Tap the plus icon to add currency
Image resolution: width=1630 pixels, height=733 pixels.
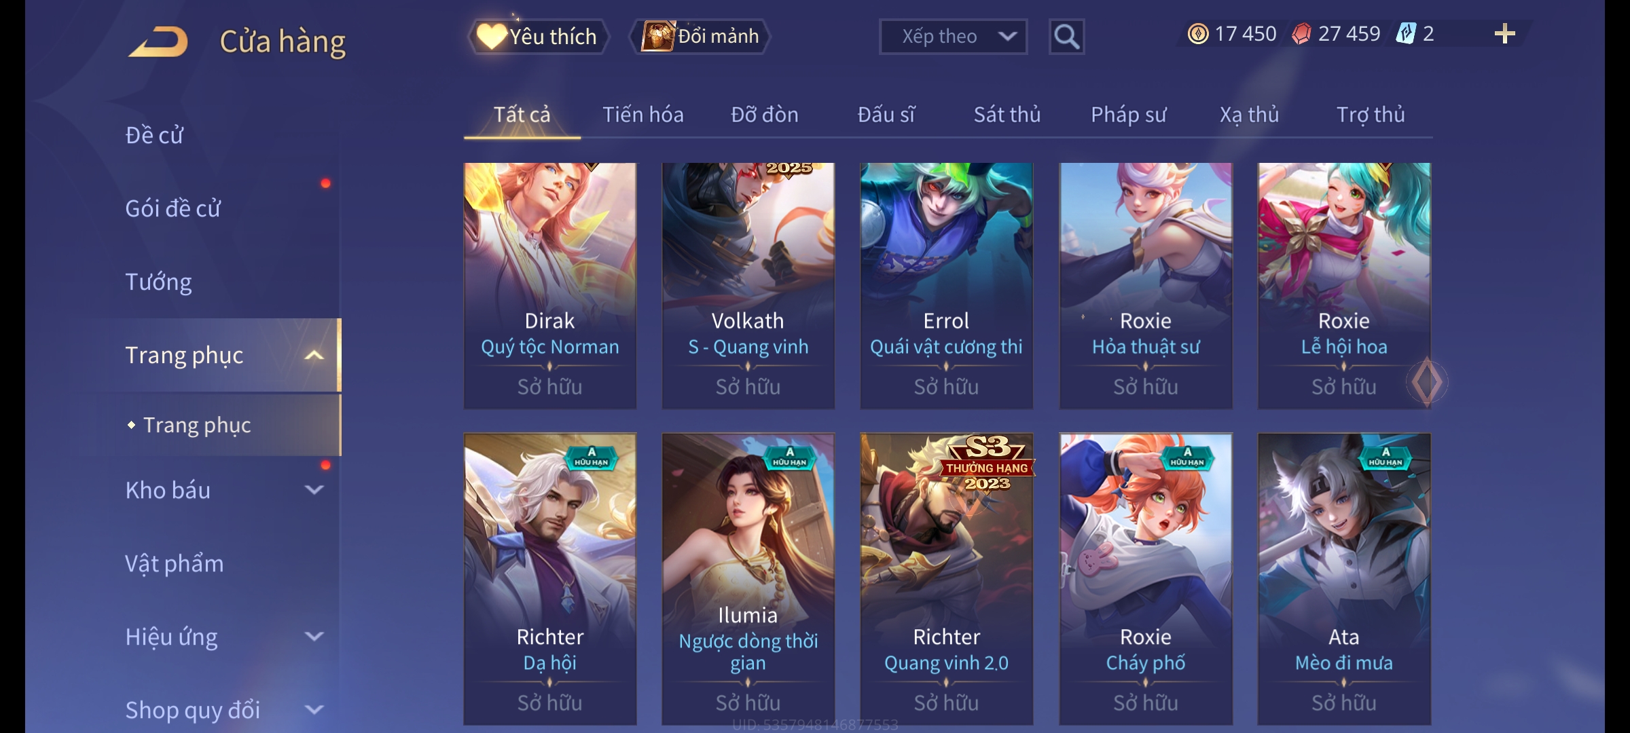pyautogui.click(x=1504, y=34)
